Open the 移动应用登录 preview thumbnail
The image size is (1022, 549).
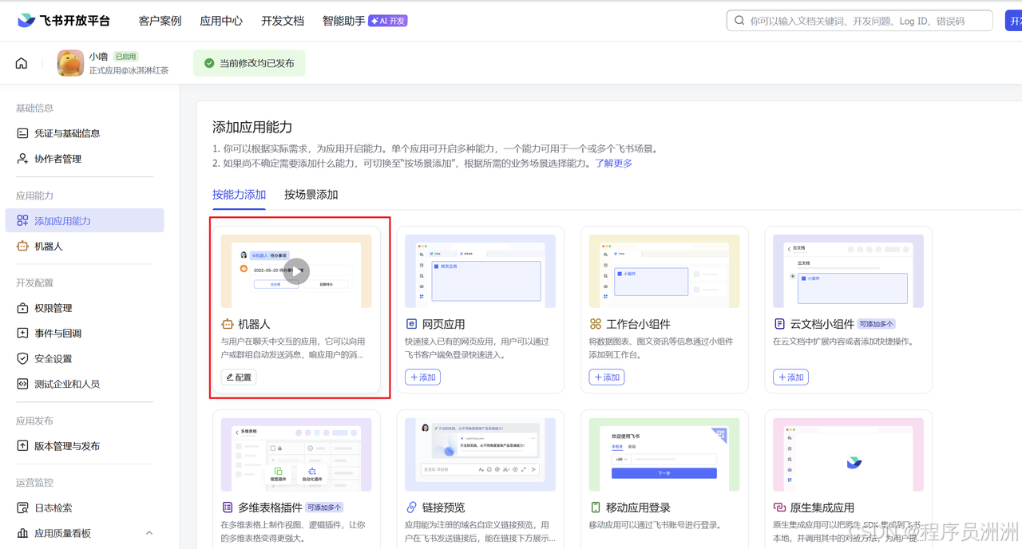[x=664, y=455]
